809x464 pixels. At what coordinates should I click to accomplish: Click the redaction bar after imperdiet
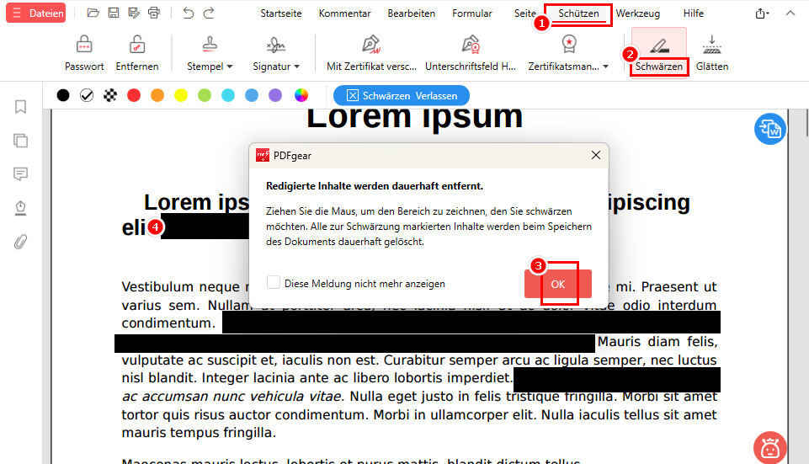pos(616,380)
